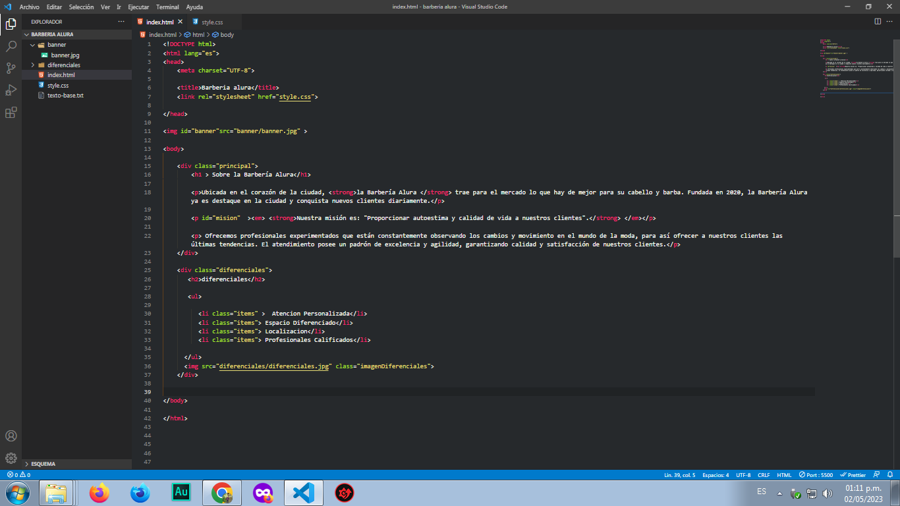
Task: Open the Editar menu
Action: [x=54, y=7]
